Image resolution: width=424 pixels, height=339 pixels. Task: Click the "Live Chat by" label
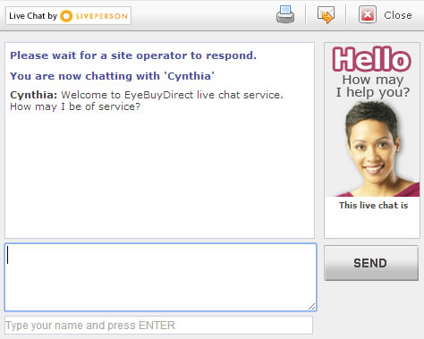point(33,16)
